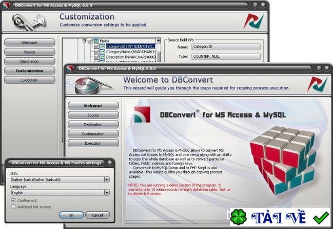Click the source field Type input
The image size is (333, 229).
(x=226, y=57)
